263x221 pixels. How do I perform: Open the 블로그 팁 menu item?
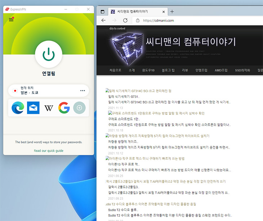click(x=168, y=70)
